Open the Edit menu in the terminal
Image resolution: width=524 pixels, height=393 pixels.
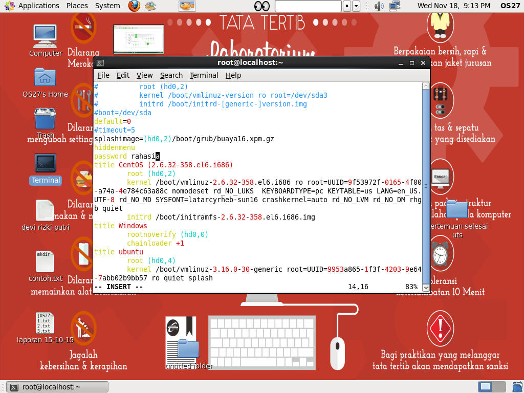coord(123,76)
